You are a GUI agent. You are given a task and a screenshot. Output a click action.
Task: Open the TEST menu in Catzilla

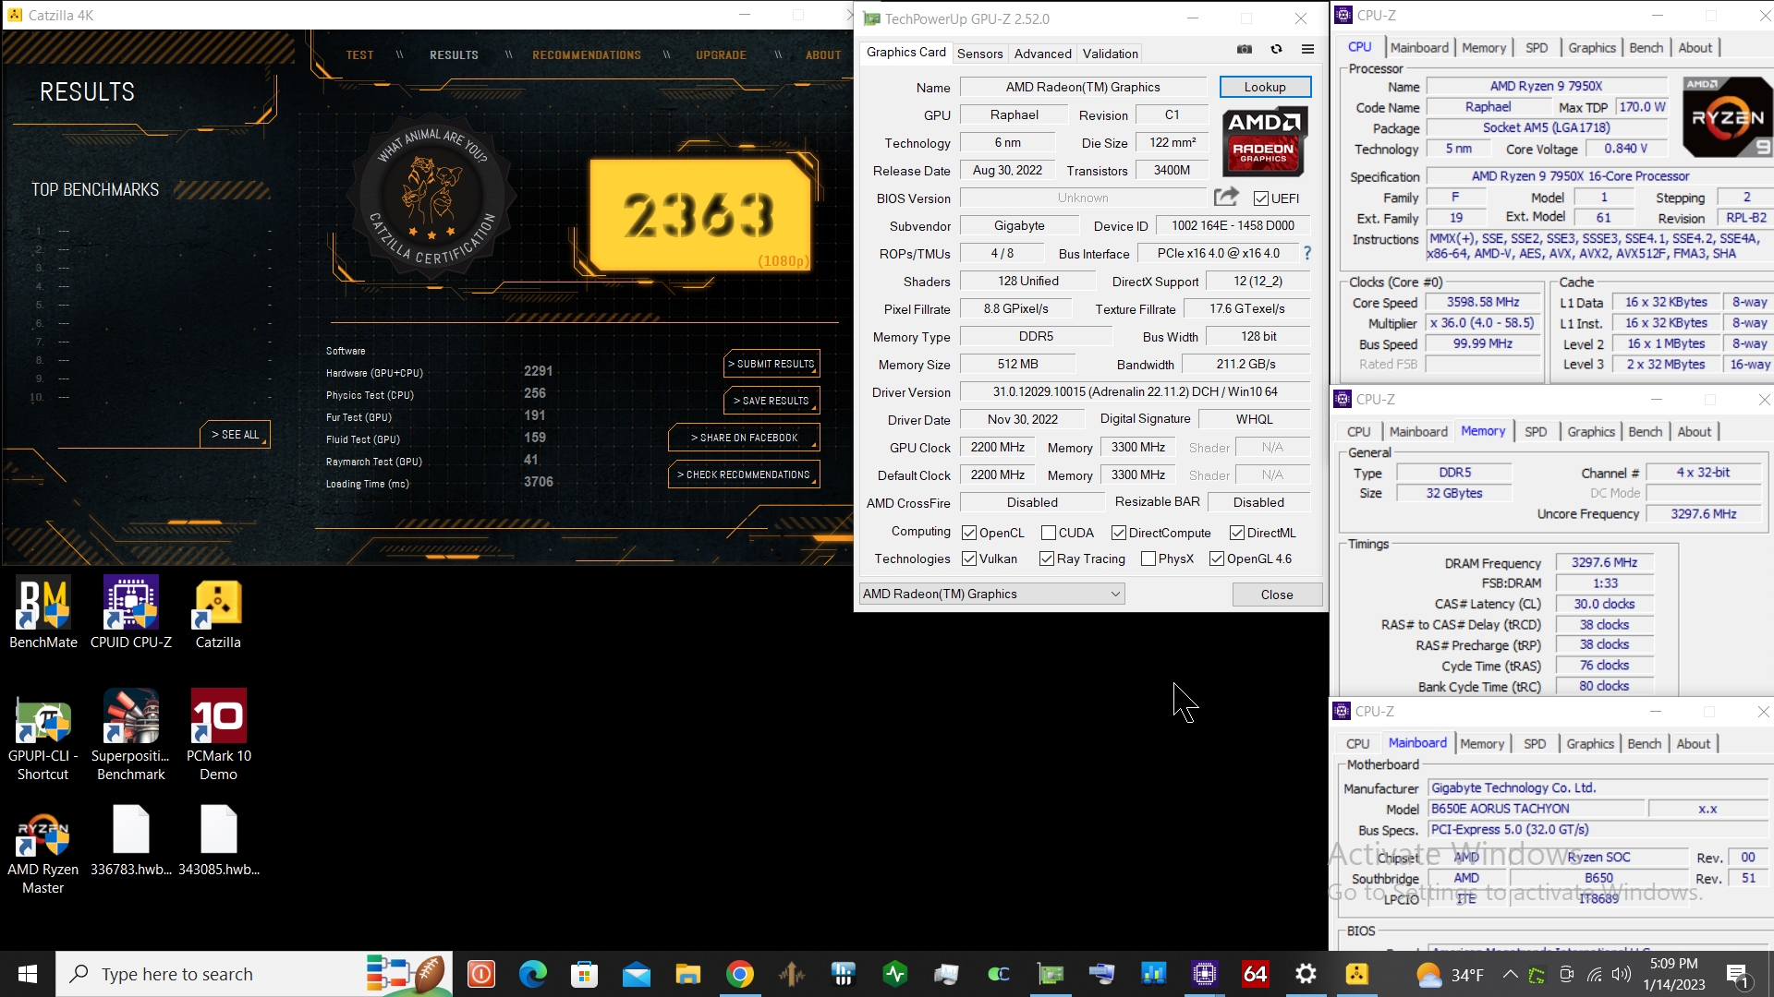tap(359, 55)
